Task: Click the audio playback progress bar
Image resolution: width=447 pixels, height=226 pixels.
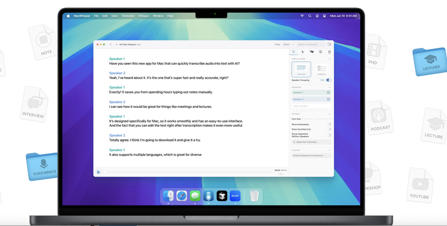Action: coord(189,172)
